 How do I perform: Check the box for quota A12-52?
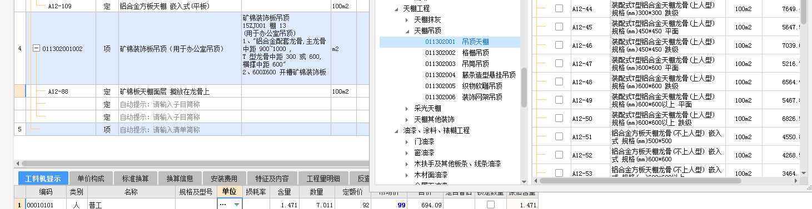point(559,155)
